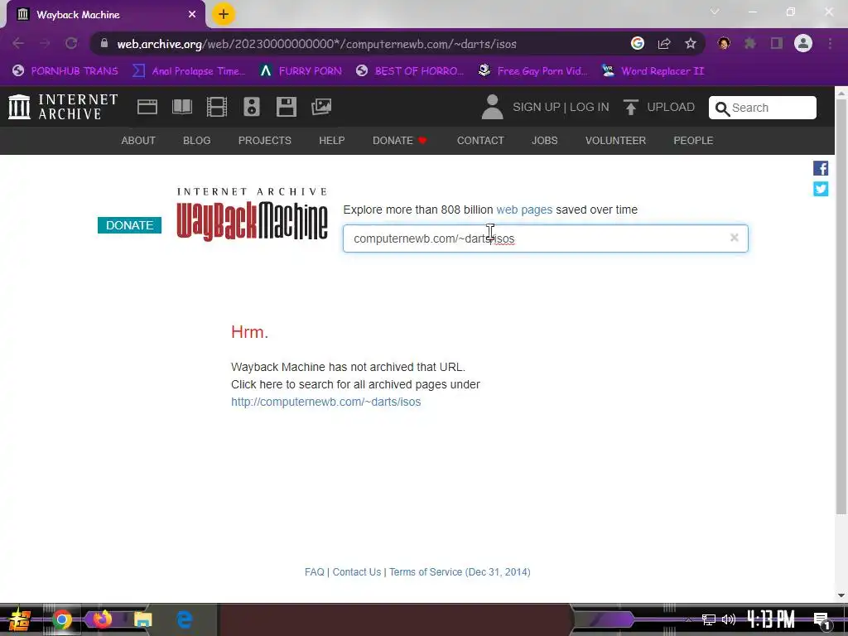Open the ABOUT menu item
848x636 pixels.
(x=138, y=141)
